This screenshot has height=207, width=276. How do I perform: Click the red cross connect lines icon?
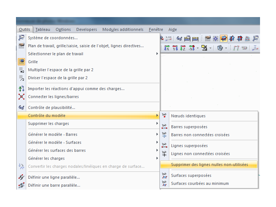click(x=21, y=97)
